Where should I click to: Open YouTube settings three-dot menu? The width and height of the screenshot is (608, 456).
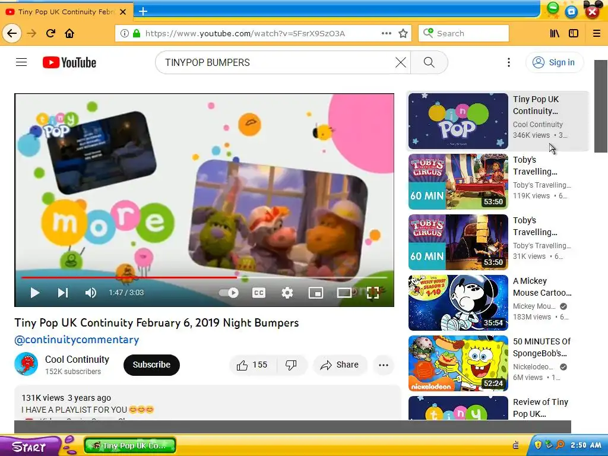click(x=509, y=62)
